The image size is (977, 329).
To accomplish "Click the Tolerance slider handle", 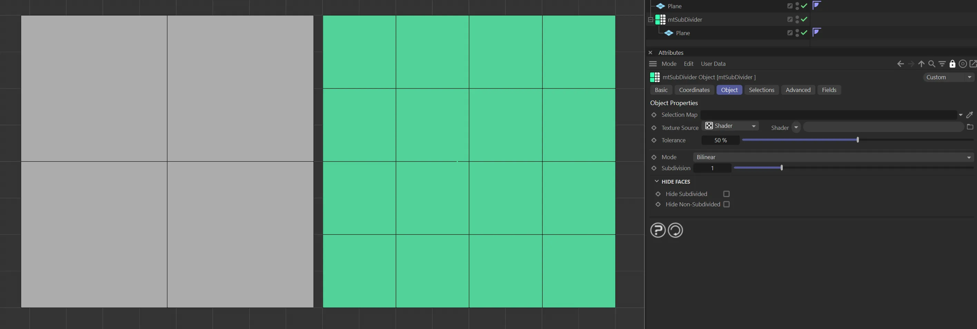I will click(x=858, y=140).
